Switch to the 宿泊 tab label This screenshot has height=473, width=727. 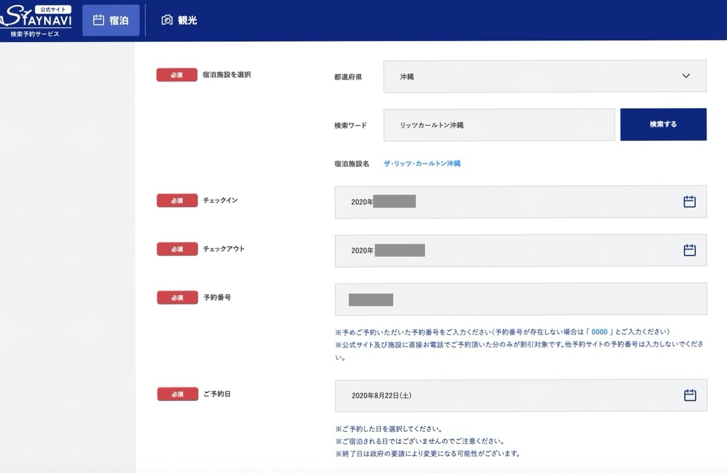(119, 21)
